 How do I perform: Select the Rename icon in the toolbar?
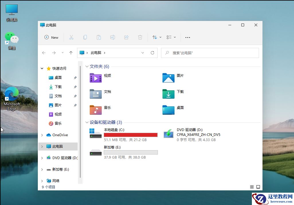113,37
